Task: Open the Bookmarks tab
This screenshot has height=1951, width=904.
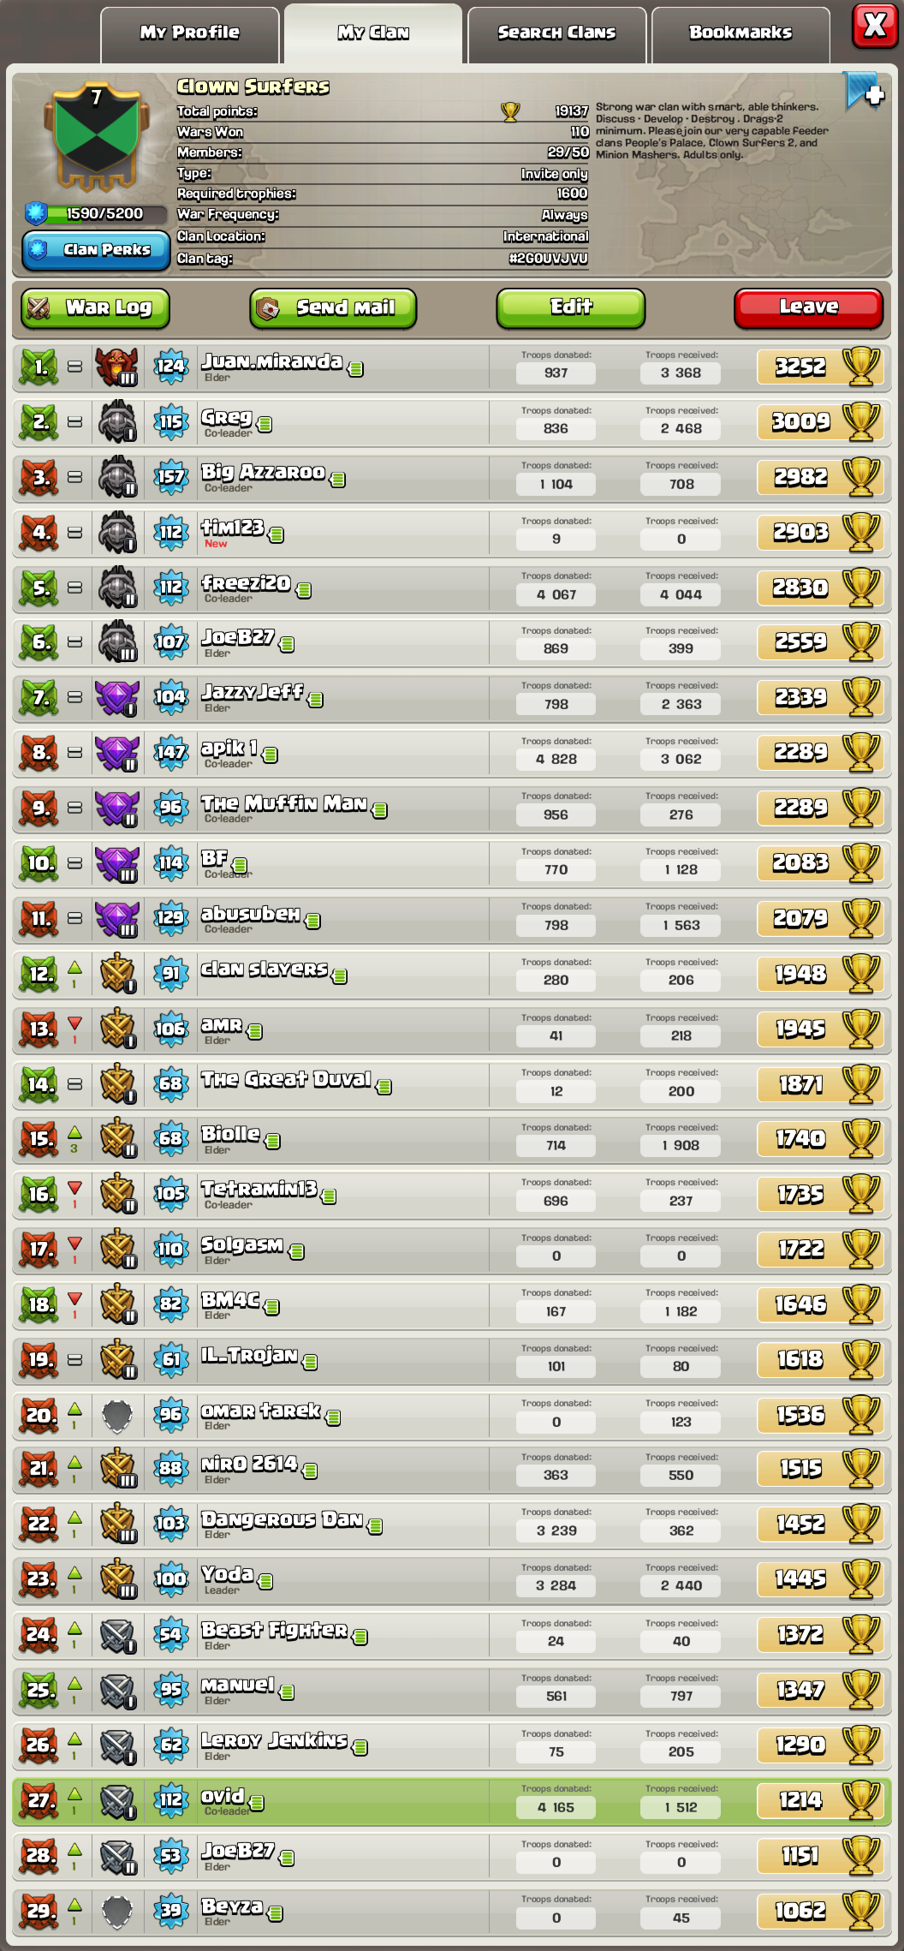Action: coord(740,33)
